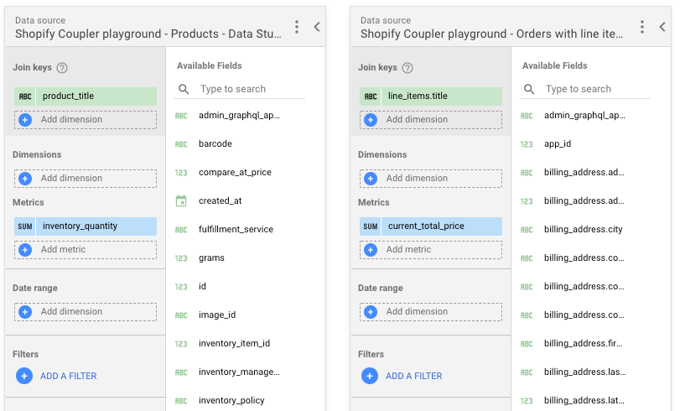Screen dimensions: 680x411
Task: Click ADD A FILTER in Products panel
Action: pos(57,376)
